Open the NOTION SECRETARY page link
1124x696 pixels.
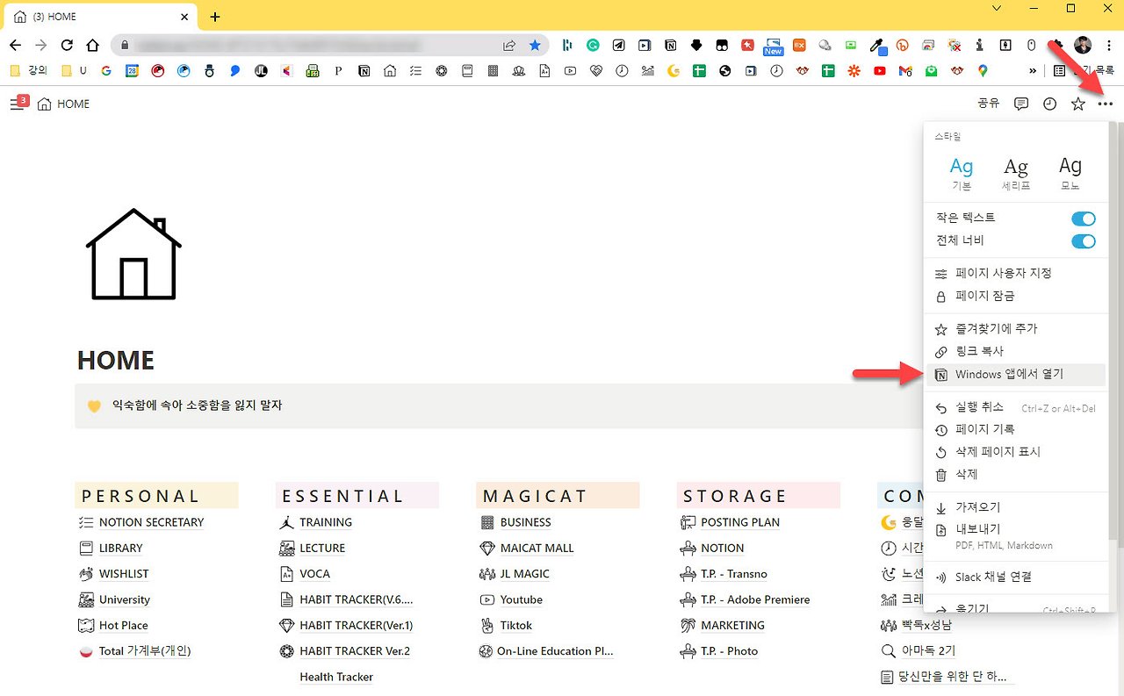click(151, 522)
